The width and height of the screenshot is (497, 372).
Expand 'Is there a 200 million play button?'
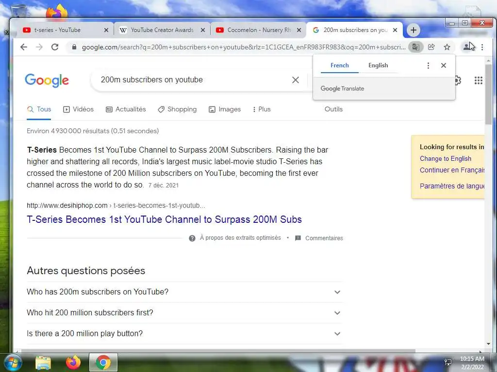(x=184, y=334)
